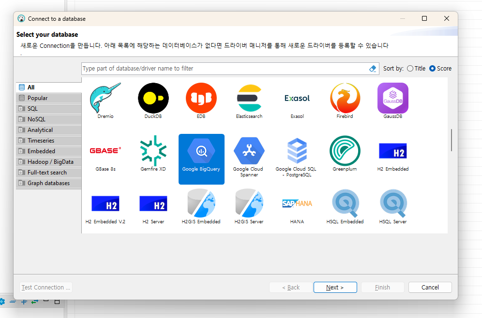Sort databases by Score
This screenshot has width=482, height=318.
pos(440,69)
